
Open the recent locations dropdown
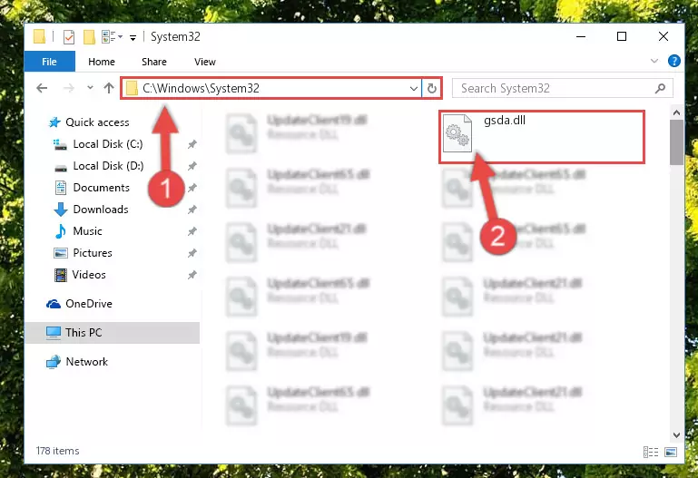coord(90,88)
